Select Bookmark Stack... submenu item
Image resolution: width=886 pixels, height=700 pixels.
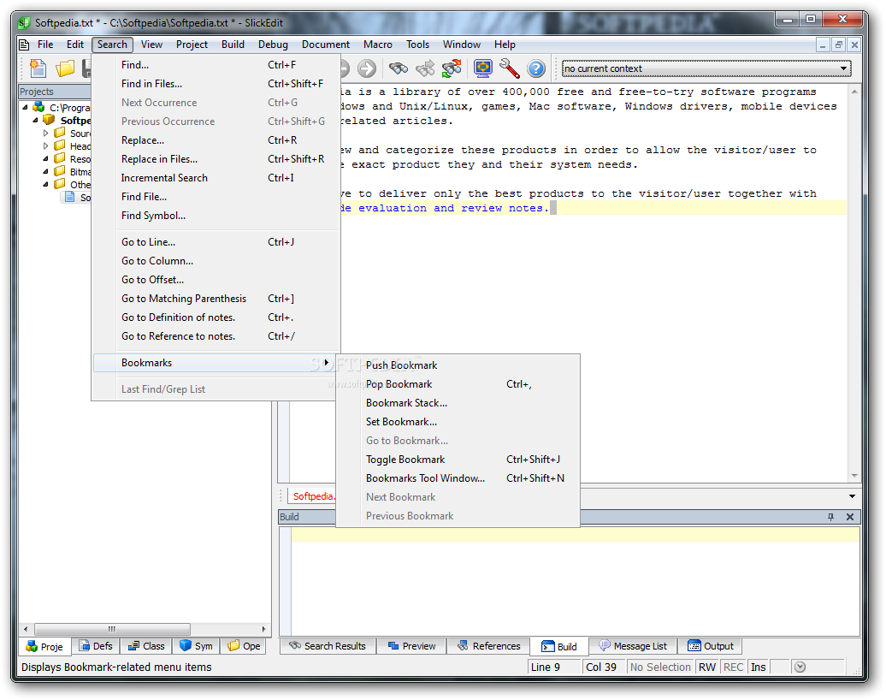458,403
